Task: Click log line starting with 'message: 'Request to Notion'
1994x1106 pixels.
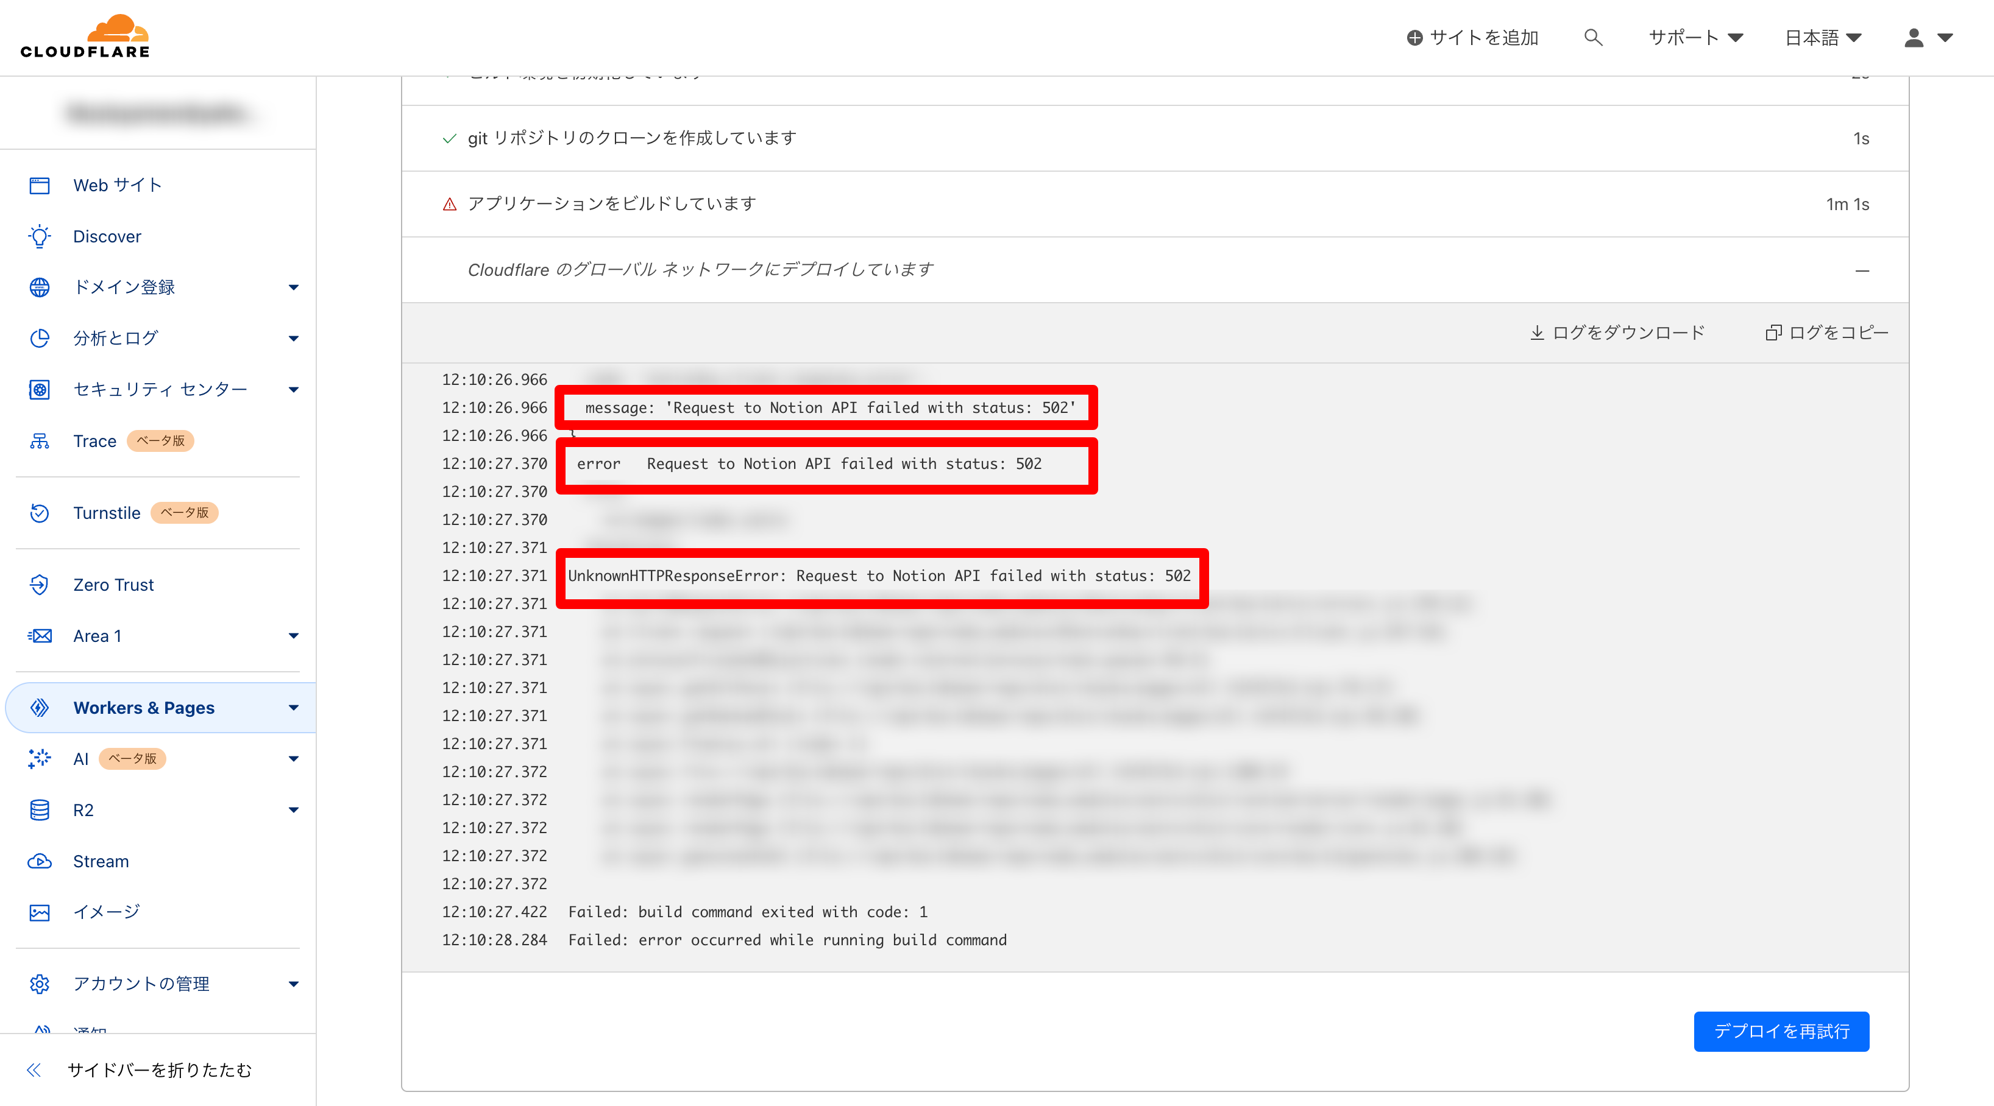Action: (830, 407)
